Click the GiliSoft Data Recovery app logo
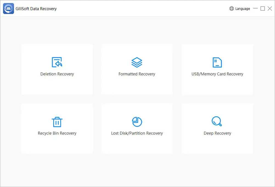The height and width of the screenshot is (187, 275). [9, 8]
